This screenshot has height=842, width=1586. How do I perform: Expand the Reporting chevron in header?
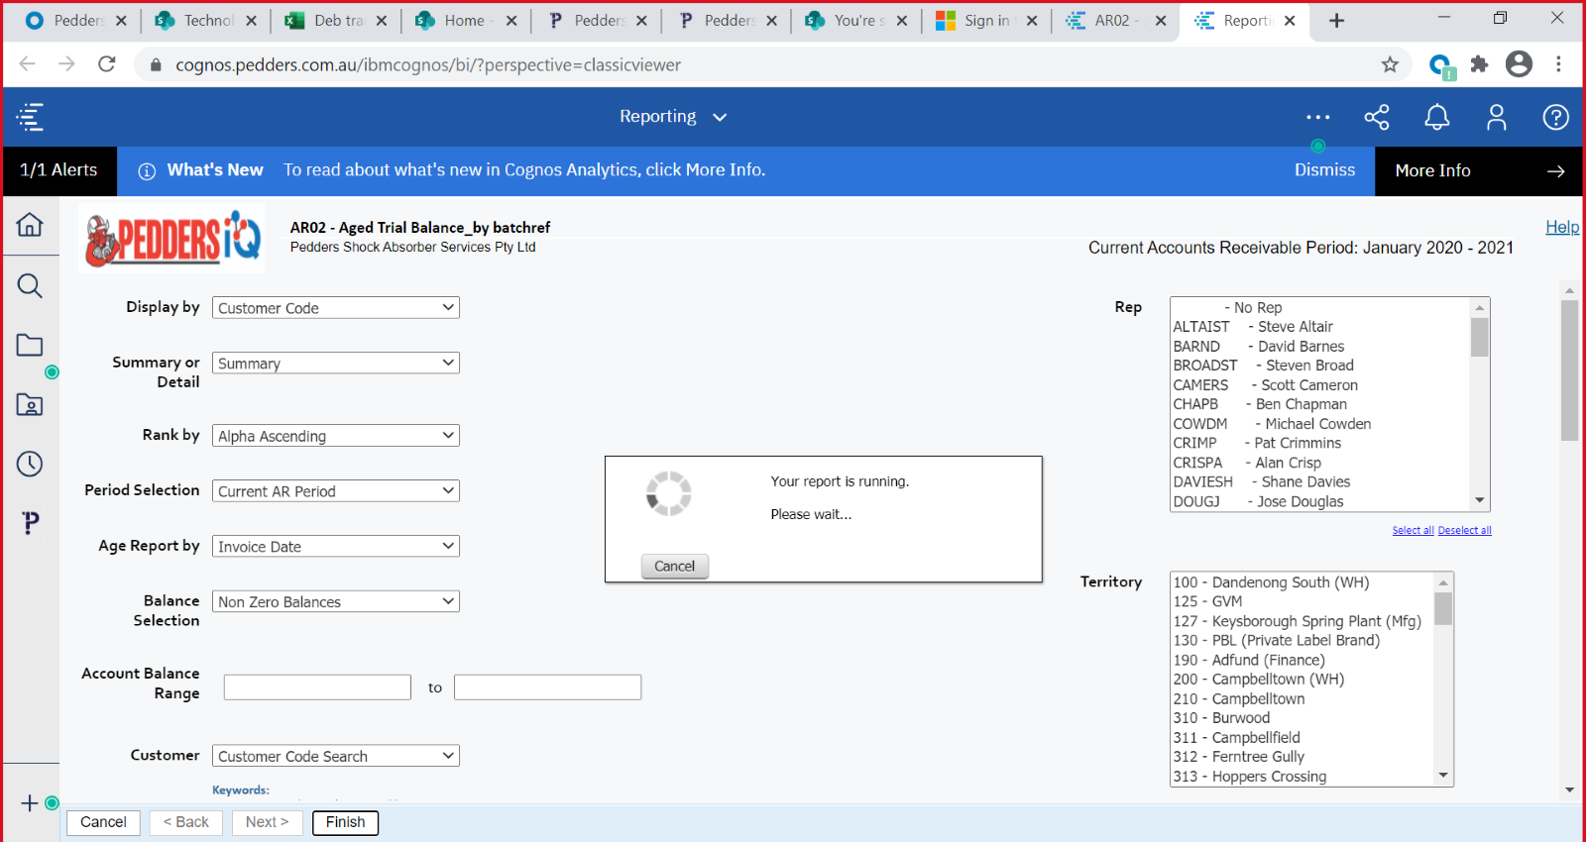pyautogui.click(x=720, y=117)
